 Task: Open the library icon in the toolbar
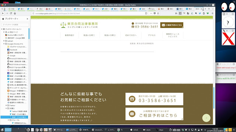(x=176, y=13)
